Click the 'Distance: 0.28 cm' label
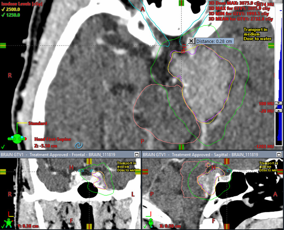Viewport: 284px width, 230px height. [214, 41]
